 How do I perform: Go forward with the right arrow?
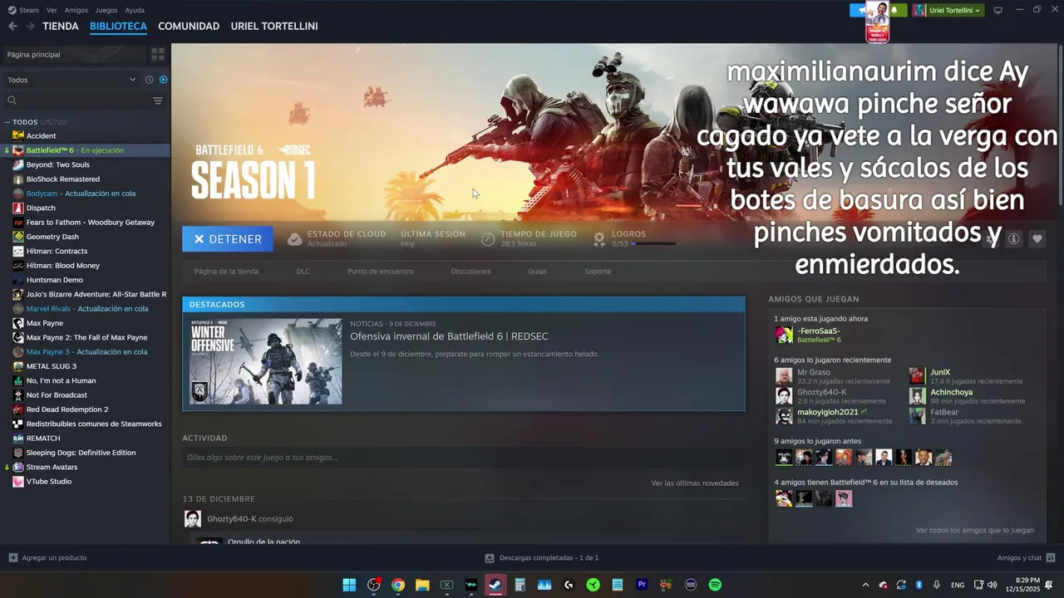click(x=30, y=27)
